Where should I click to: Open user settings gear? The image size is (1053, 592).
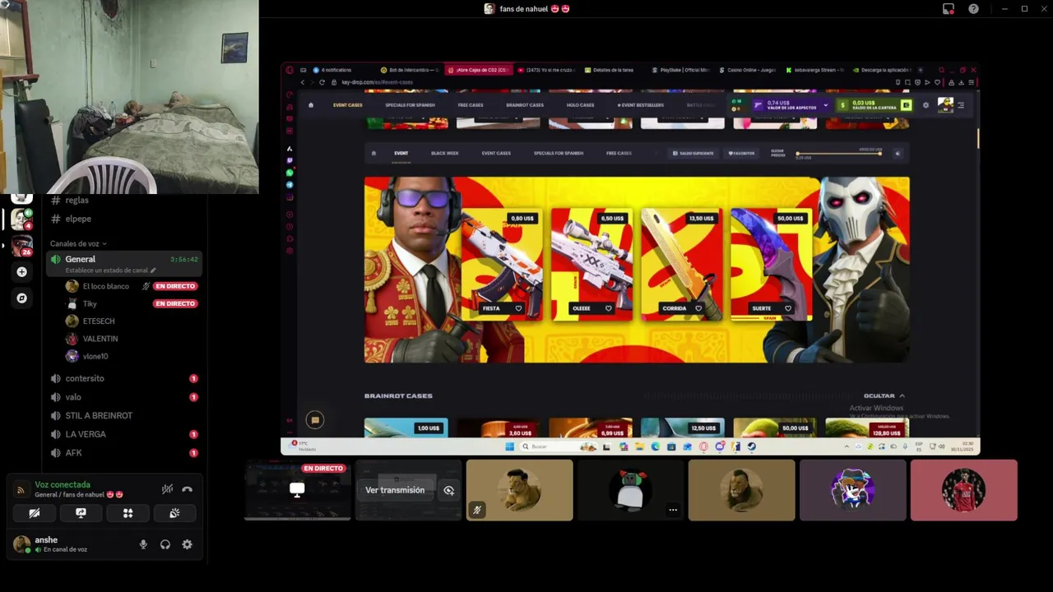click(187, 544)
